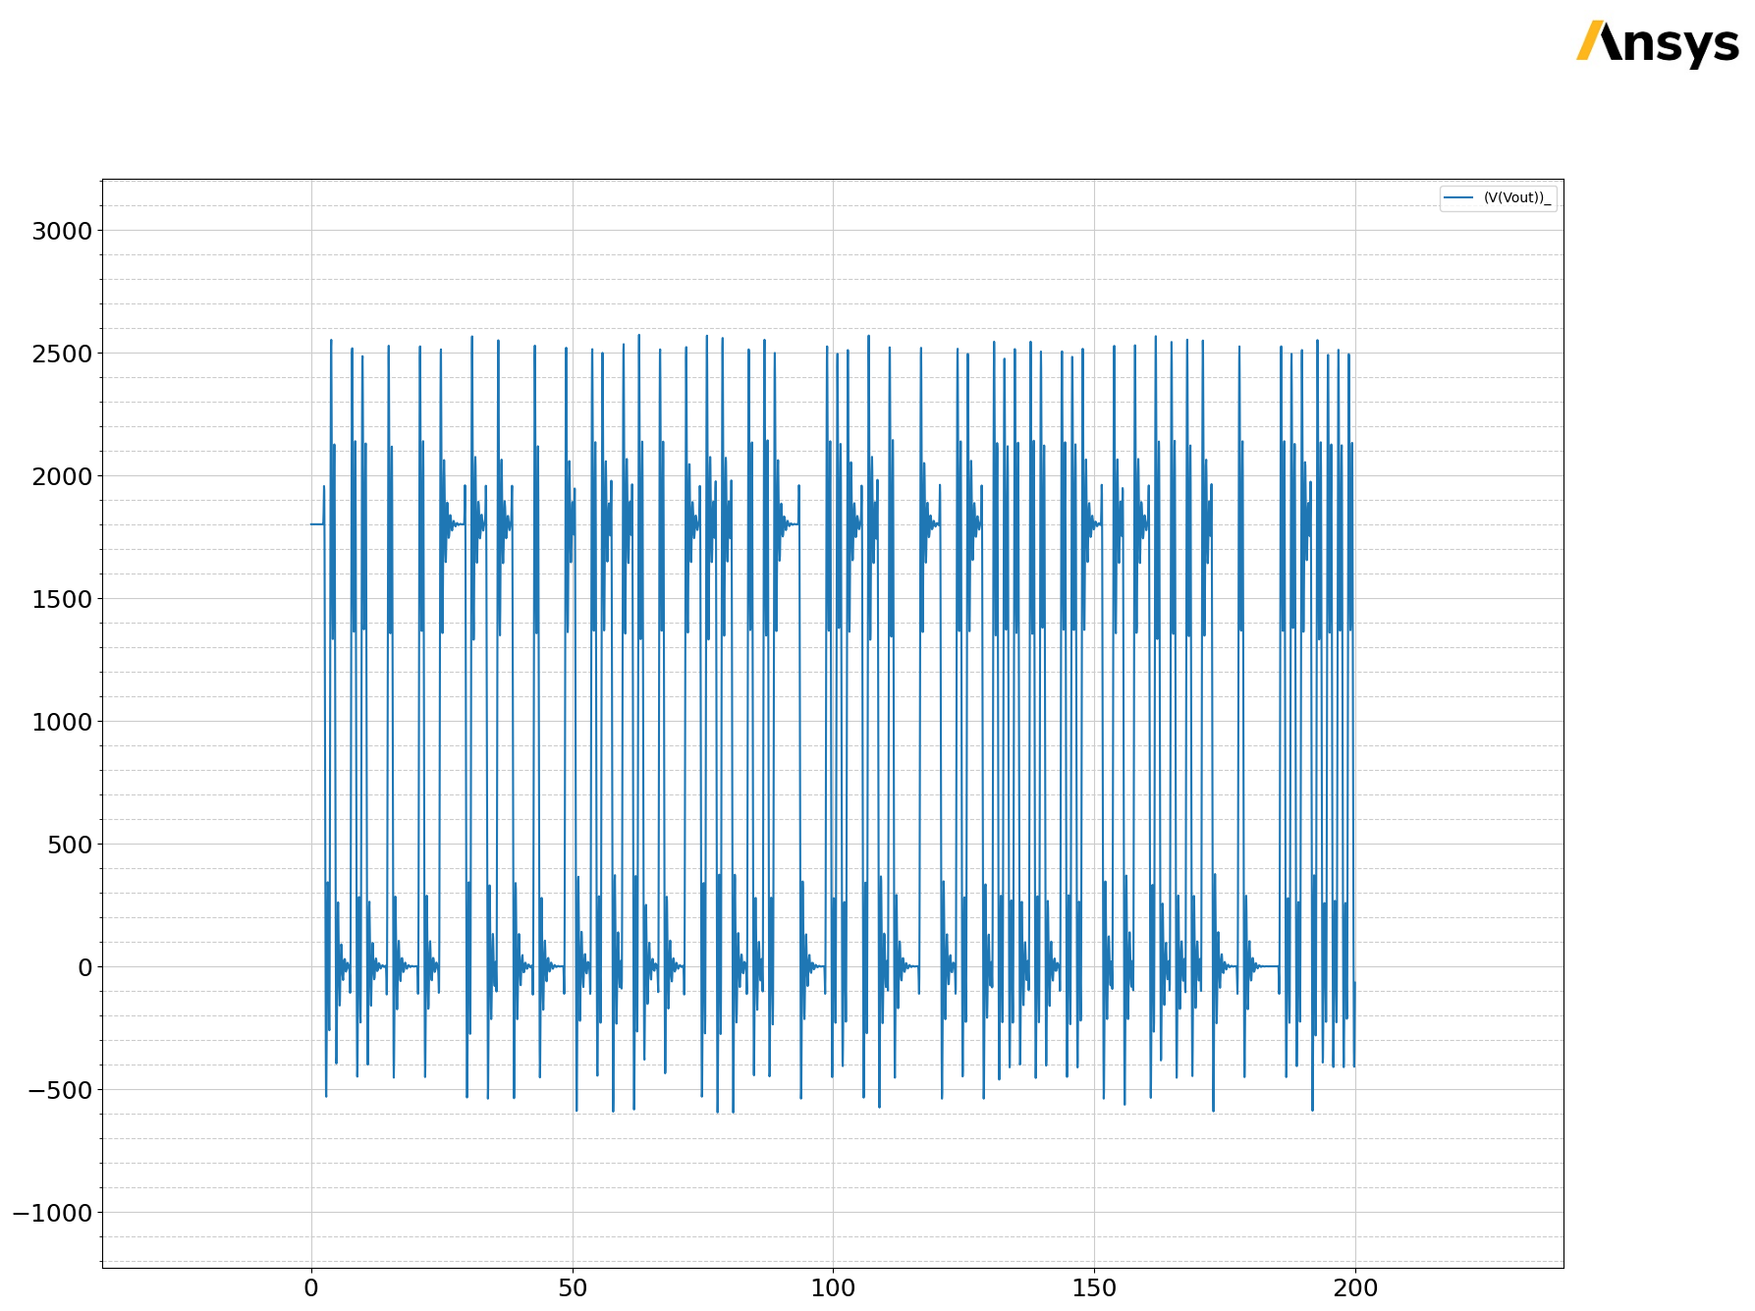1755x1311 pixels.
Task: Click the y-axis label −500
Action: pyautogui.click(x=60, y=1091)
